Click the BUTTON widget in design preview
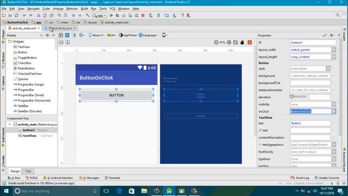348x196 pixels. (116, 95)
